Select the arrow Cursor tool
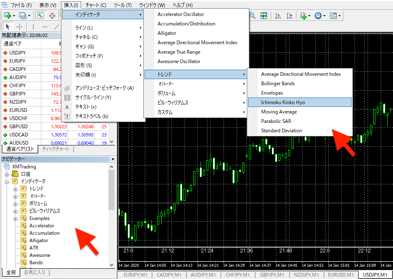This screenshot has width=393, height=279. coord(8,27)
